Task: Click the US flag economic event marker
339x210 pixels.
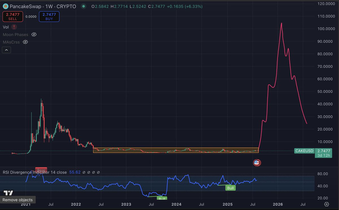Action: coord(257,163)
